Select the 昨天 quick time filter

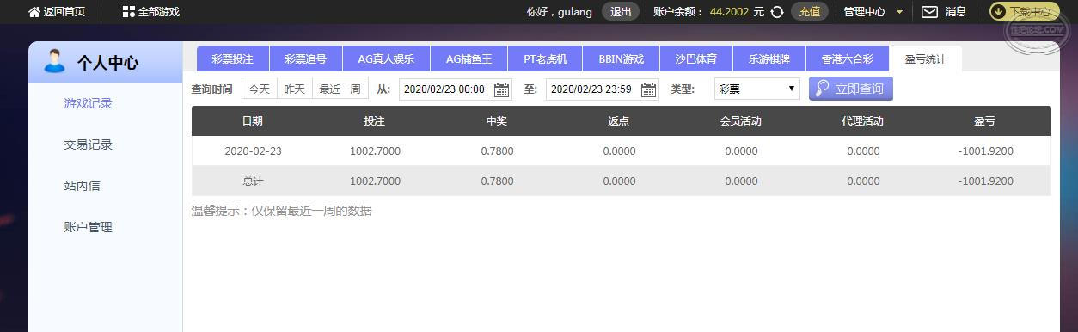click(x=294, y=89)
